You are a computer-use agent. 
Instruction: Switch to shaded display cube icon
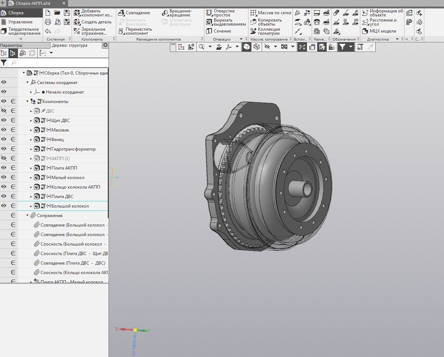click(247, 47)
